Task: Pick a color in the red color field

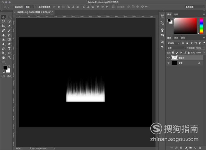Action: click(x=185, y=26)
